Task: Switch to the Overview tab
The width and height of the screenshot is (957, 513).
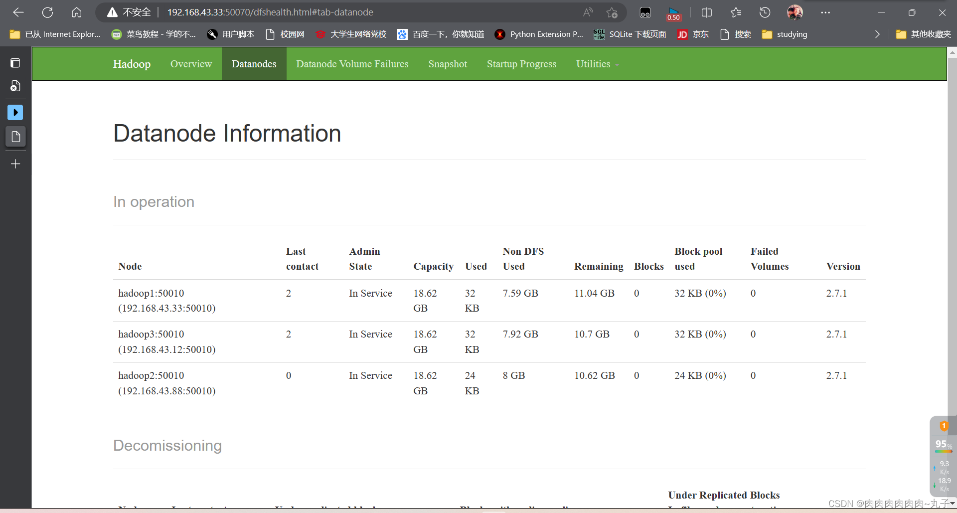Action: 191,64
